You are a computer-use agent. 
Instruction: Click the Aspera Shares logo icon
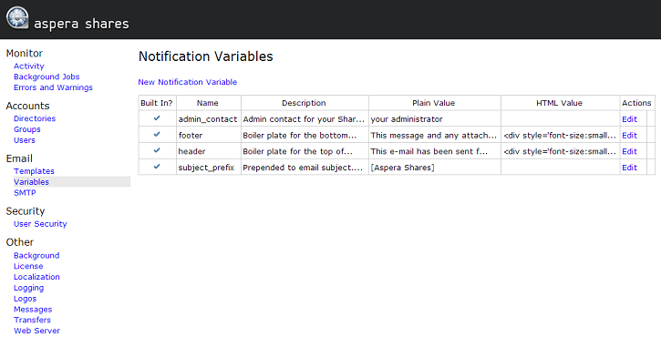tap(17, 17)
